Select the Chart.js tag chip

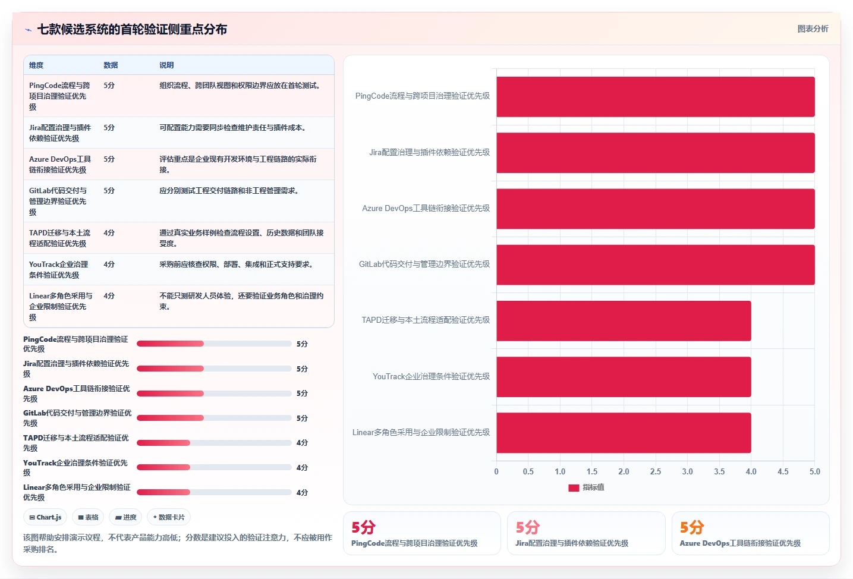[x=46, y=517]
